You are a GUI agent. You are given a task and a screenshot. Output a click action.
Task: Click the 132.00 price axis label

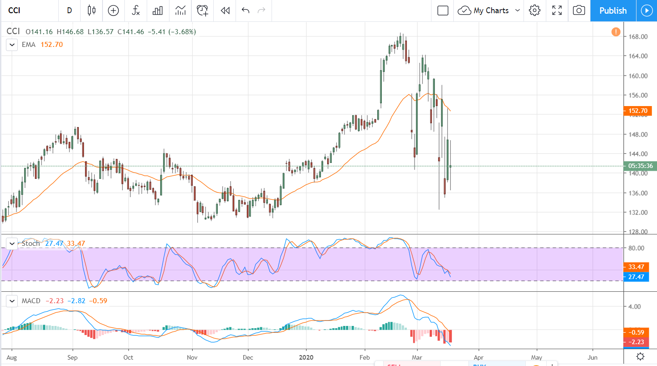639,213
